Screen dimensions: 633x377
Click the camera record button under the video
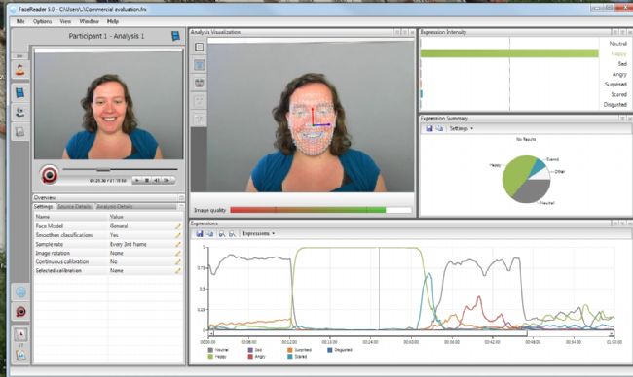point(50,175)
